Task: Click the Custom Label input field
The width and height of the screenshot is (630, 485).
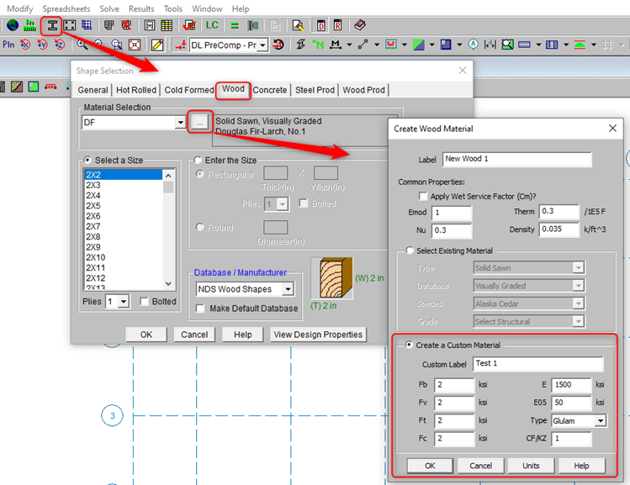Action: pos(538,364)
